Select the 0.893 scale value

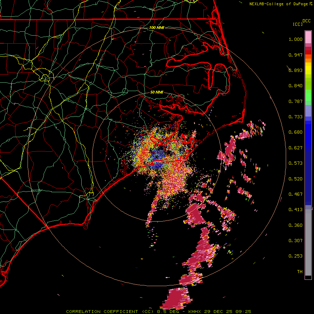296,70
